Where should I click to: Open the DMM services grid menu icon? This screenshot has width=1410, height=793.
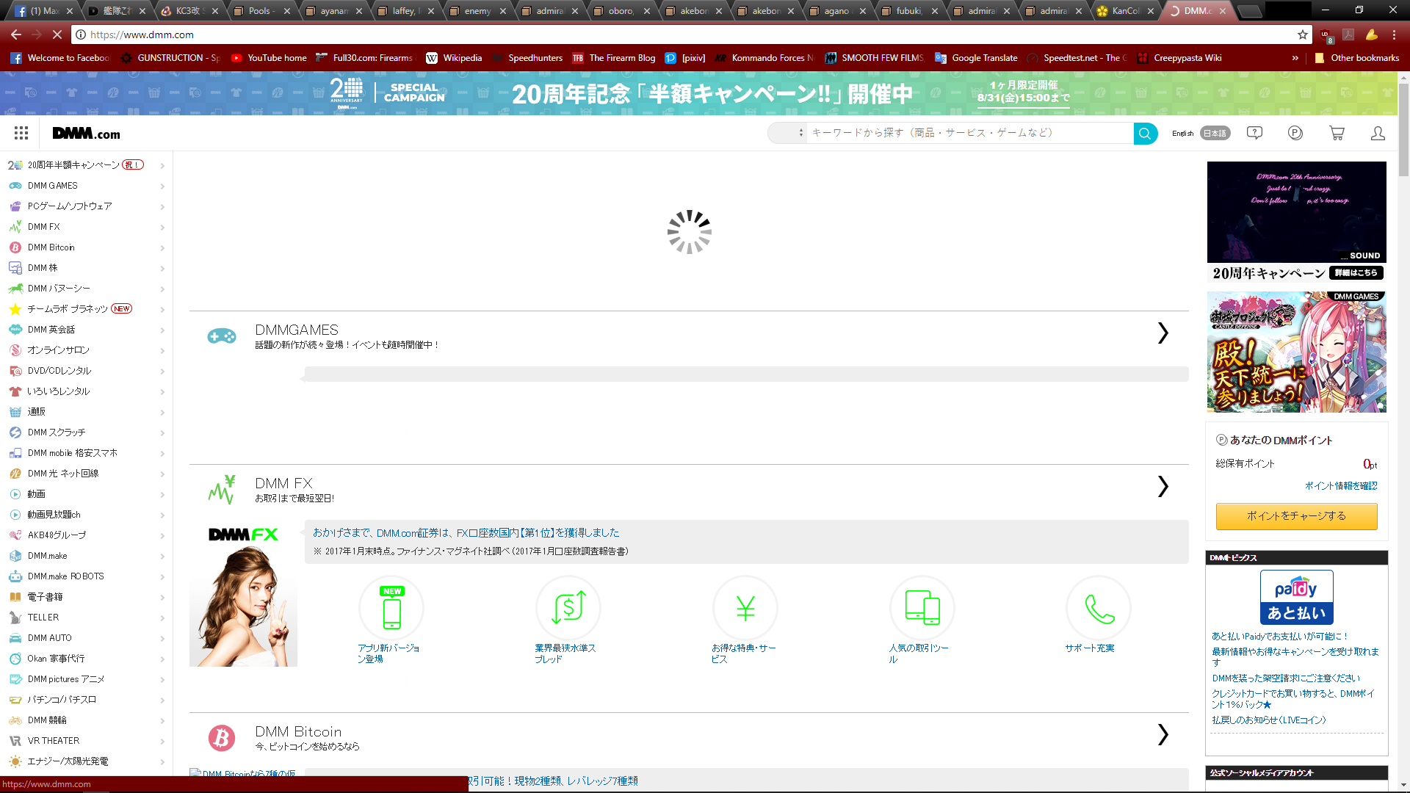pos(21,133)
